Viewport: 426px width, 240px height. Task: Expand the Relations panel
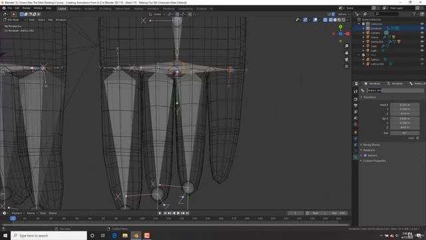point(369,150)
